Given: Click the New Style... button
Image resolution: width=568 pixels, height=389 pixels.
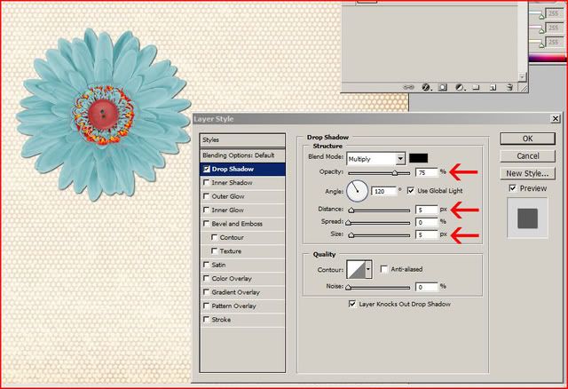Looking at the screenshot, I should tap(527, 173).
